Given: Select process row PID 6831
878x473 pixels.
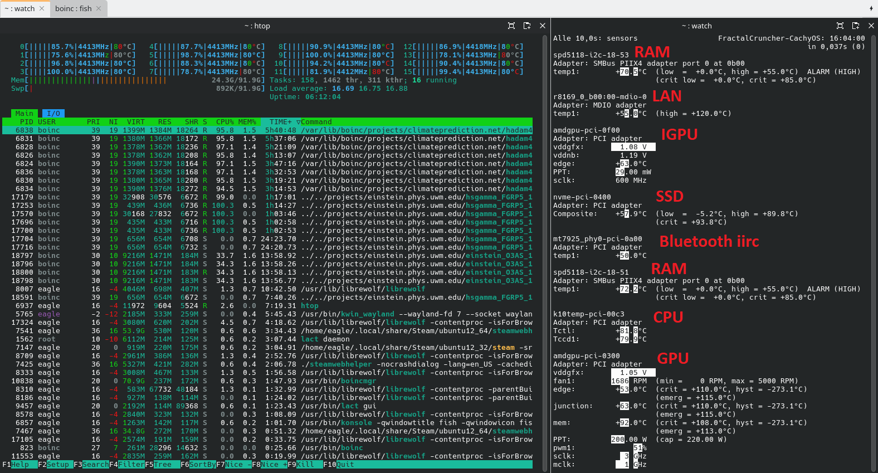Looking at the screenshot, I should coord(267,139).
